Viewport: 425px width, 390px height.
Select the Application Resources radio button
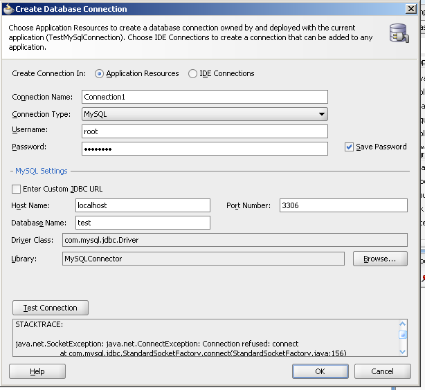tap(100, 74)
